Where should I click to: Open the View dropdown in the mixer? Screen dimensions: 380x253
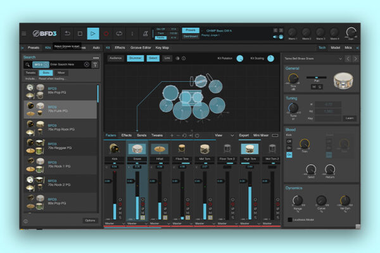[224, 135]
